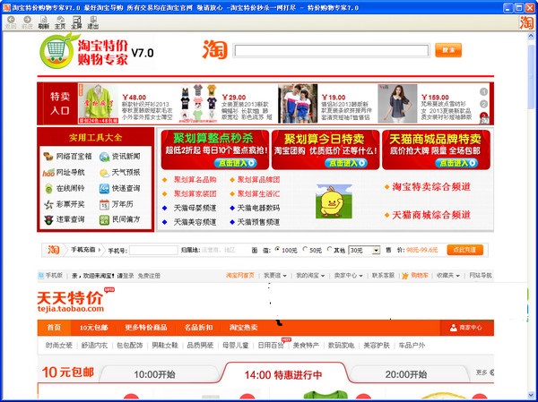Open 天猫商城综合频道 link
The image size is (538, 402).
[x=431, y=215]
